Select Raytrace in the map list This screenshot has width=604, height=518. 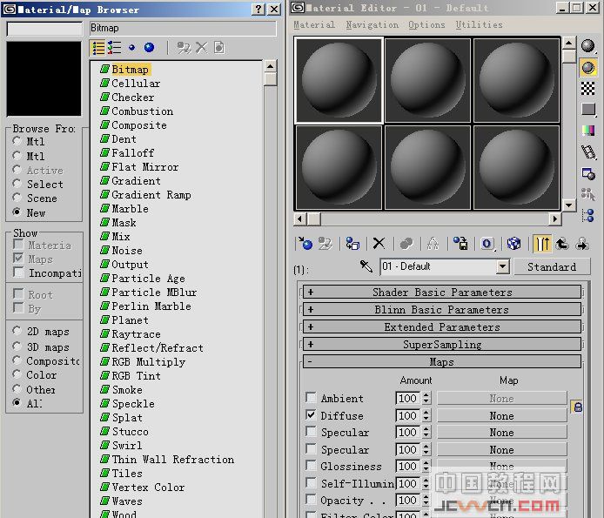tap(136, 334)
